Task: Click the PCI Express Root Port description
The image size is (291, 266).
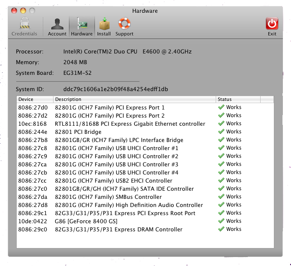Action: (125, 213)
